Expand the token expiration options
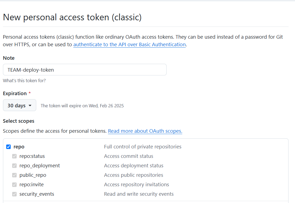This screenshot has width=295, height=203. click(19, 105)
